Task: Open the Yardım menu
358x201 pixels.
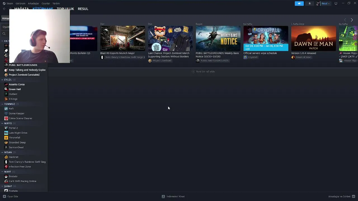Action: click(x=56, y=3)
